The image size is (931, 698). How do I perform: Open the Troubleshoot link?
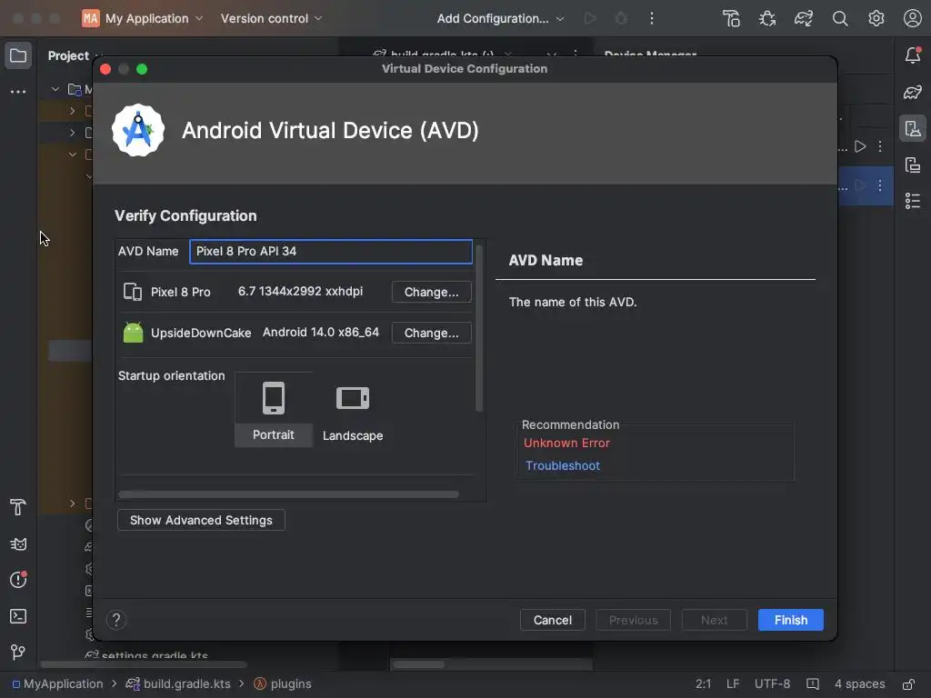[562, 466]
